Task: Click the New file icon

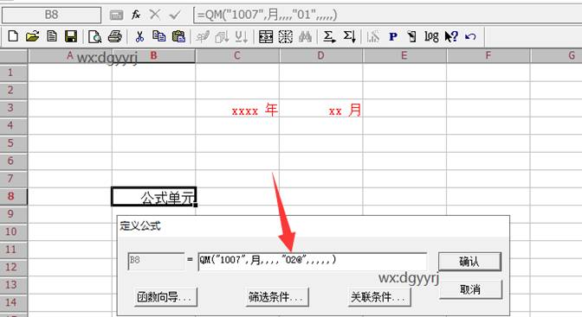Action: coord(13,36)
